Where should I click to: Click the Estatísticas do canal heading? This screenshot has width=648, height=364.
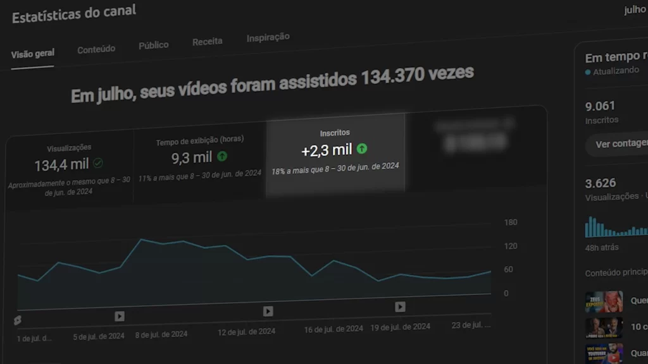tap(74, 14)
